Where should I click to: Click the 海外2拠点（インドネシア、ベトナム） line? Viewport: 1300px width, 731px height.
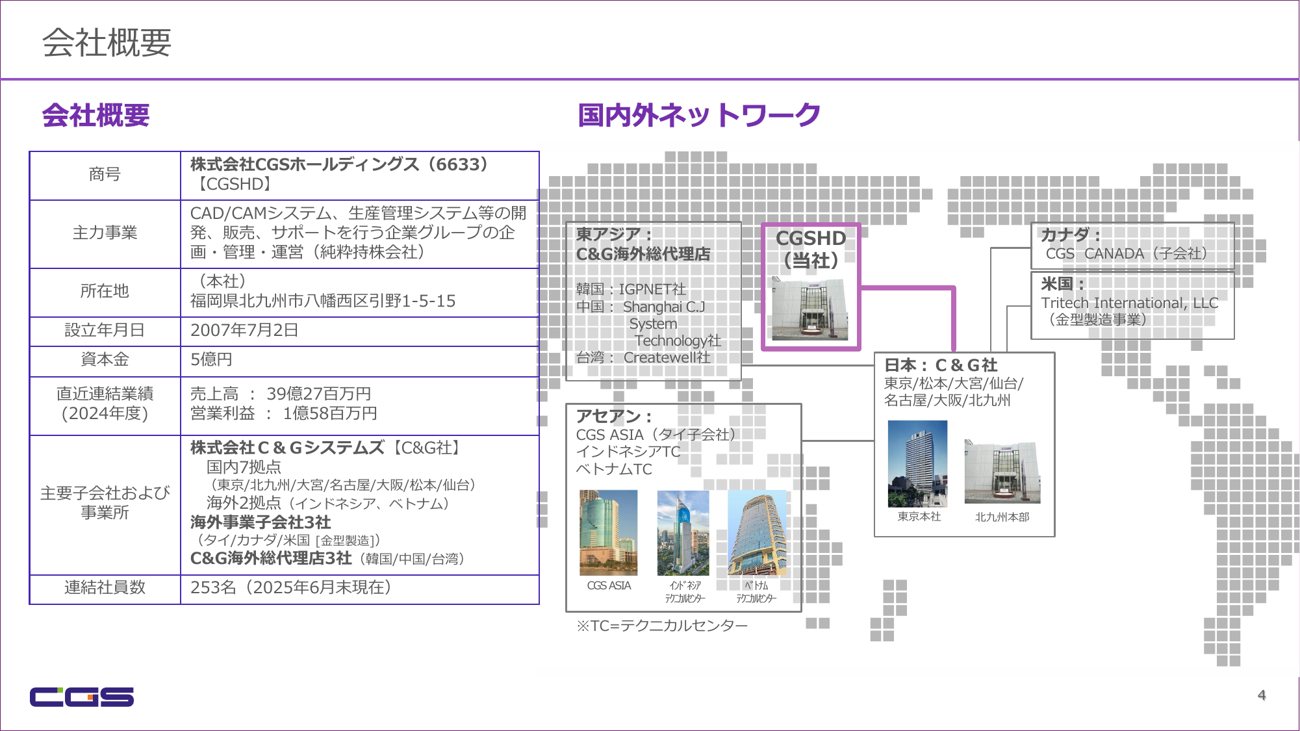(328, 504)
